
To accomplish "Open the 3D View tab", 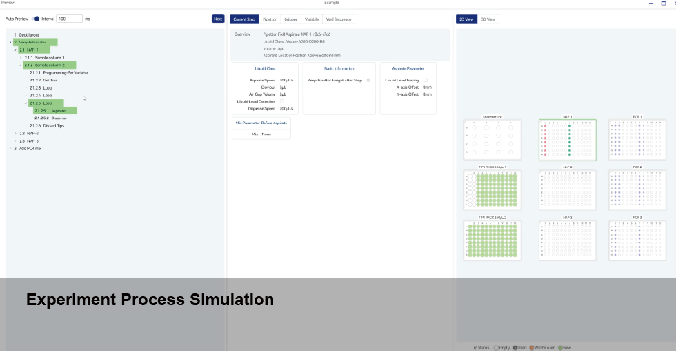I will pyautogui.click(x=488, y=19).
